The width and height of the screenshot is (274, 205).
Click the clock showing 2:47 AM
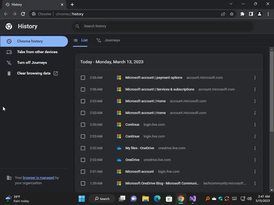[263, 199]
